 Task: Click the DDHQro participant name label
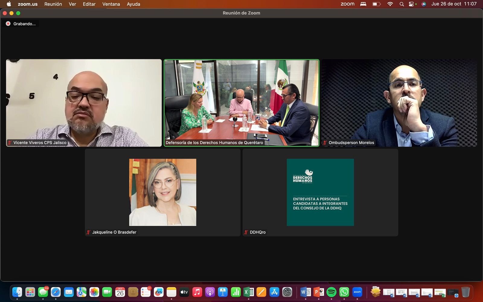(x=257, y=232)
